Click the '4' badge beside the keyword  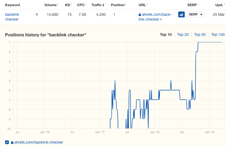point(36,15)
